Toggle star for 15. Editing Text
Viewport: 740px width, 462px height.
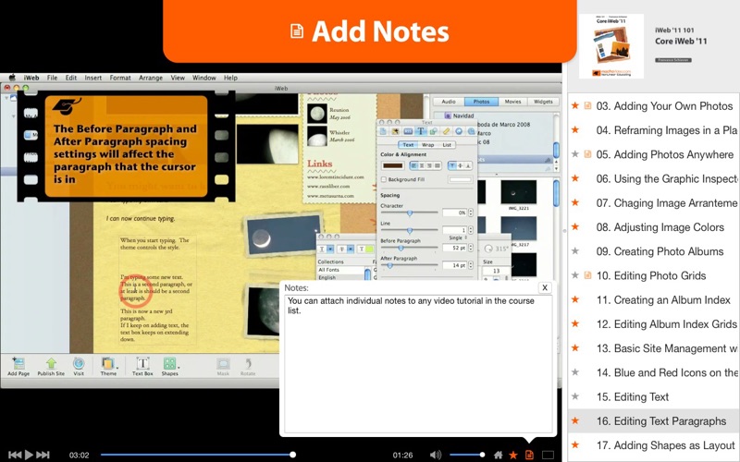575,396
